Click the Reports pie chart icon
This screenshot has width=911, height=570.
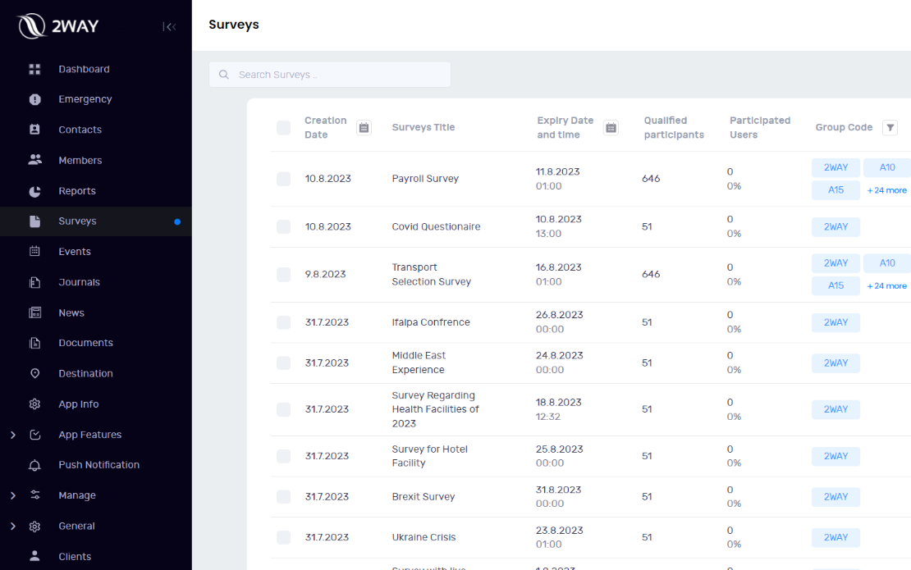pos(34,191)
